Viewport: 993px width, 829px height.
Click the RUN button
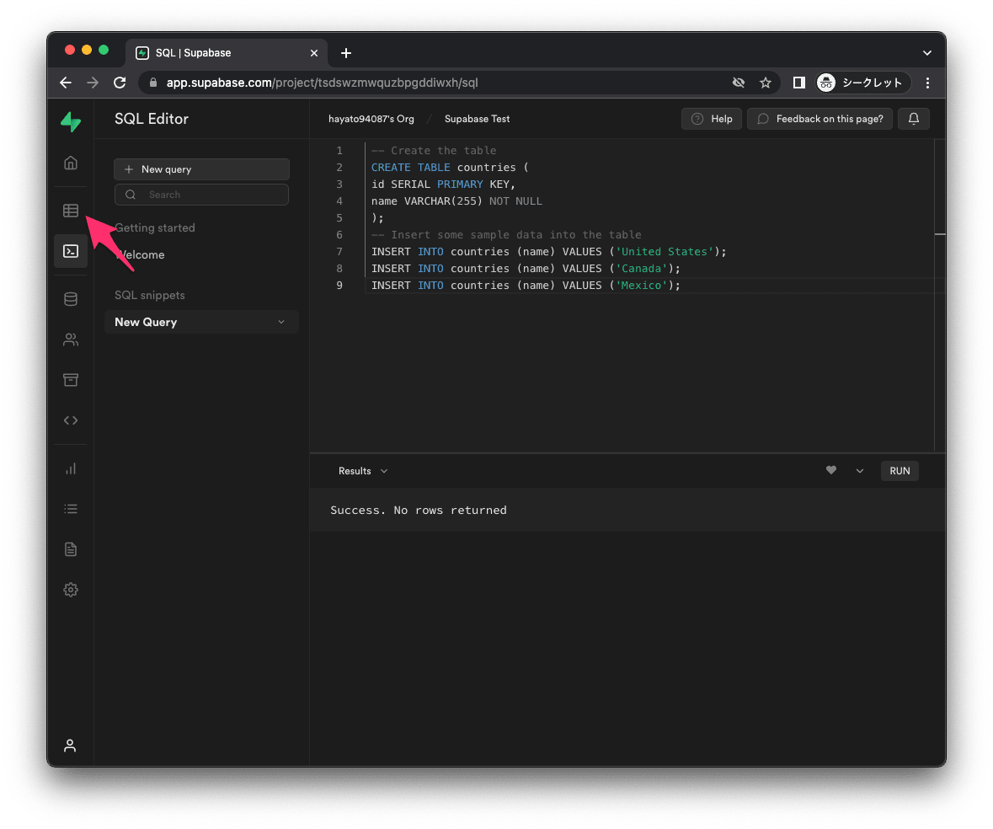[x=900, y=471]
